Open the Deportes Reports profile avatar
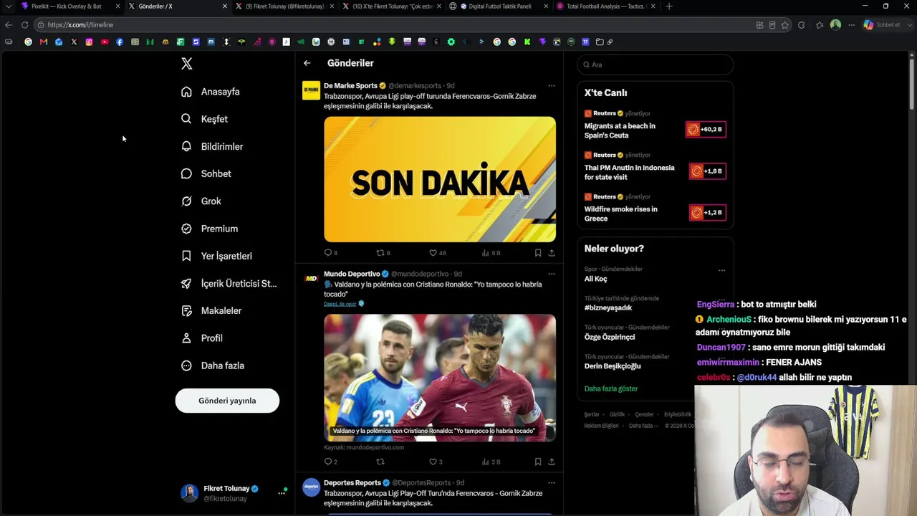The image size is (917, 516). pyautogui.click(x=311, y=487)
